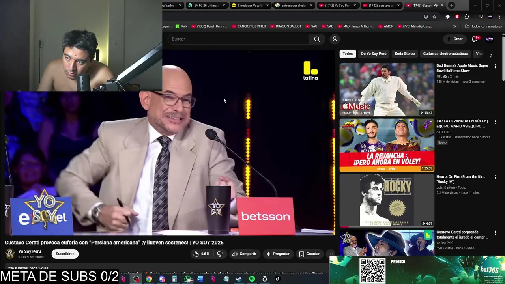This screenshot has height=284, width=505.
Task: Install page as app icon in address bar
Action: 426,17
